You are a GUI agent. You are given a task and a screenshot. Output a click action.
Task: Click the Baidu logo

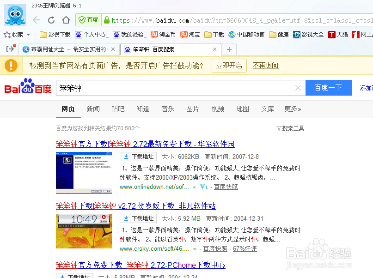coord(28,86)
